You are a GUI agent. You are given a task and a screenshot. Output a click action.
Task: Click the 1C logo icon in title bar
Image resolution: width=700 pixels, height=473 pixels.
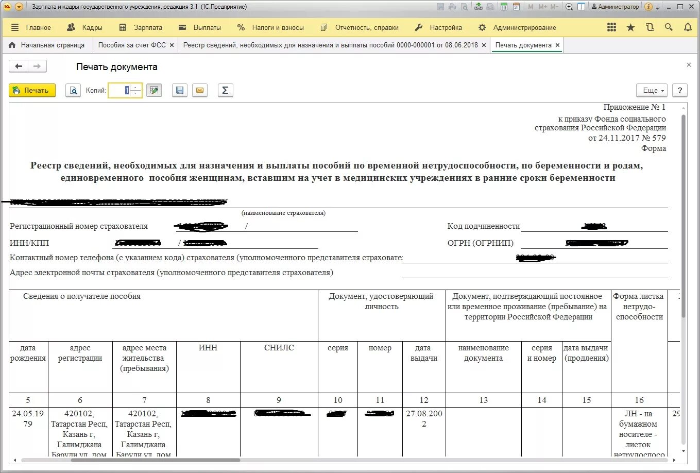(8, 7)
